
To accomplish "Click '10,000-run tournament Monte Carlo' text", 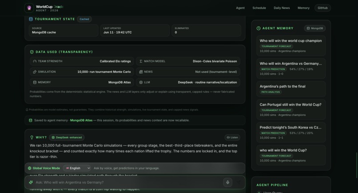I will (104, 72).
